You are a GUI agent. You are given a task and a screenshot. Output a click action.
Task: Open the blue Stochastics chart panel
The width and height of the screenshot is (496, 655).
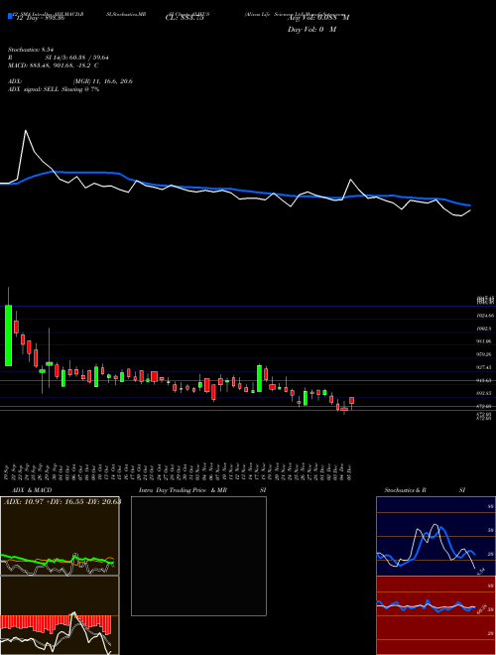pos(435,536)
